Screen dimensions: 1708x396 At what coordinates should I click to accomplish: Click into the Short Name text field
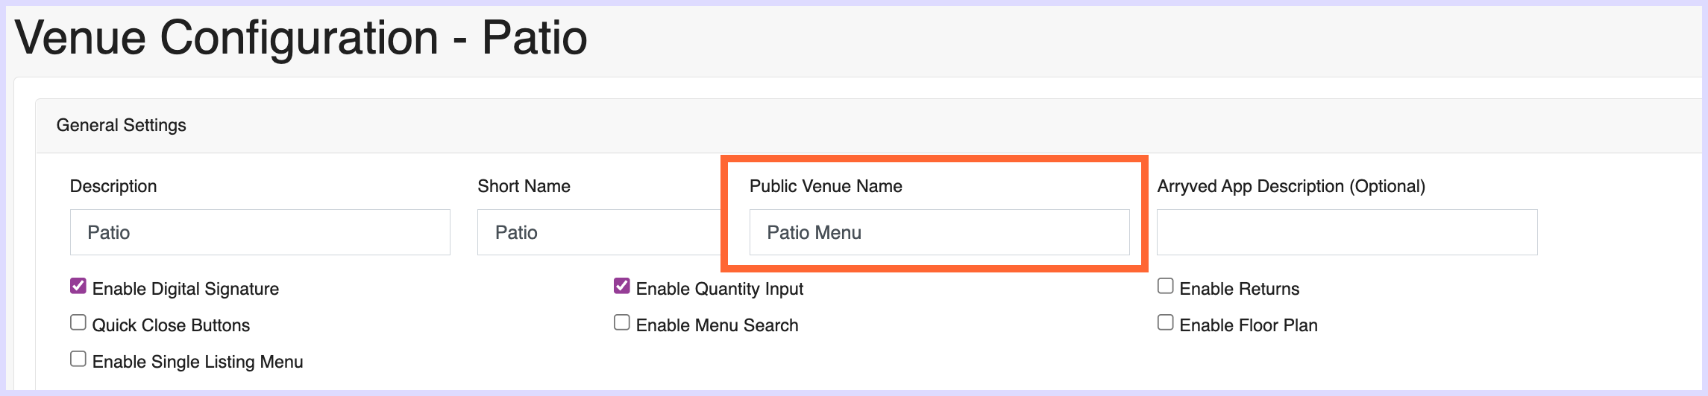tap(600, 232)
